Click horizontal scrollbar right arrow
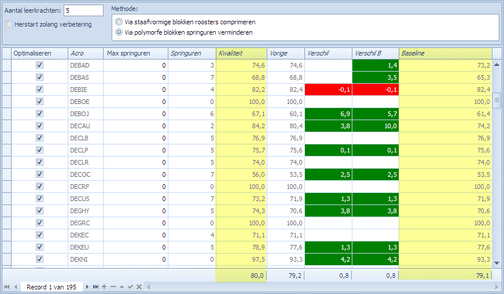 [497, 287]
